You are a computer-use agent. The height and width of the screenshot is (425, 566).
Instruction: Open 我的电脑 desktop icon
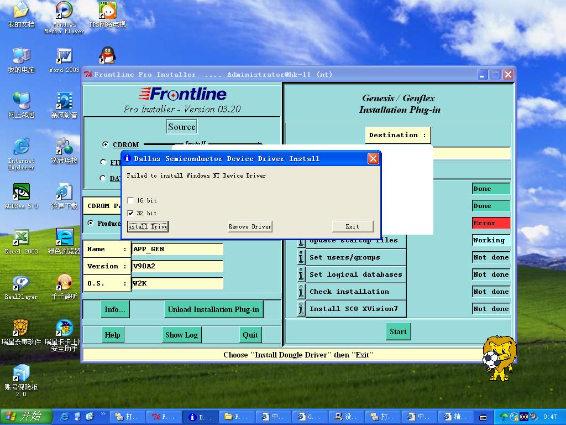point(22,60)
